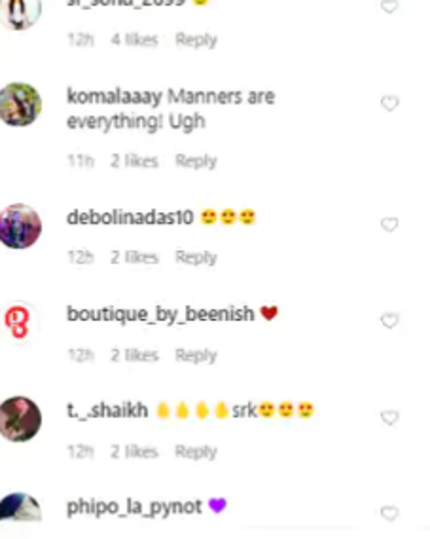This screenshot has width=430, height=539.
Task: Open komalaaay username link
Action: [x=114, y=97]
